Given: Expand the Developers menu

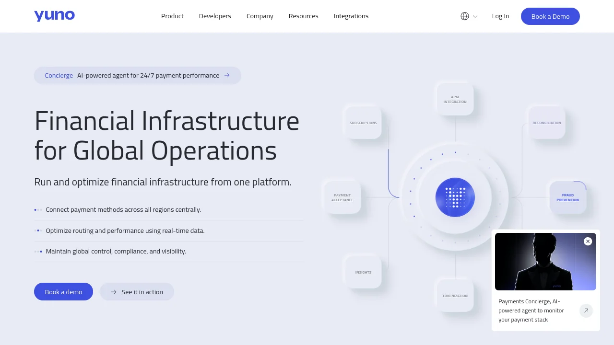Looking at the screenshot, I should pyautogui.click(x=215, y=16).
